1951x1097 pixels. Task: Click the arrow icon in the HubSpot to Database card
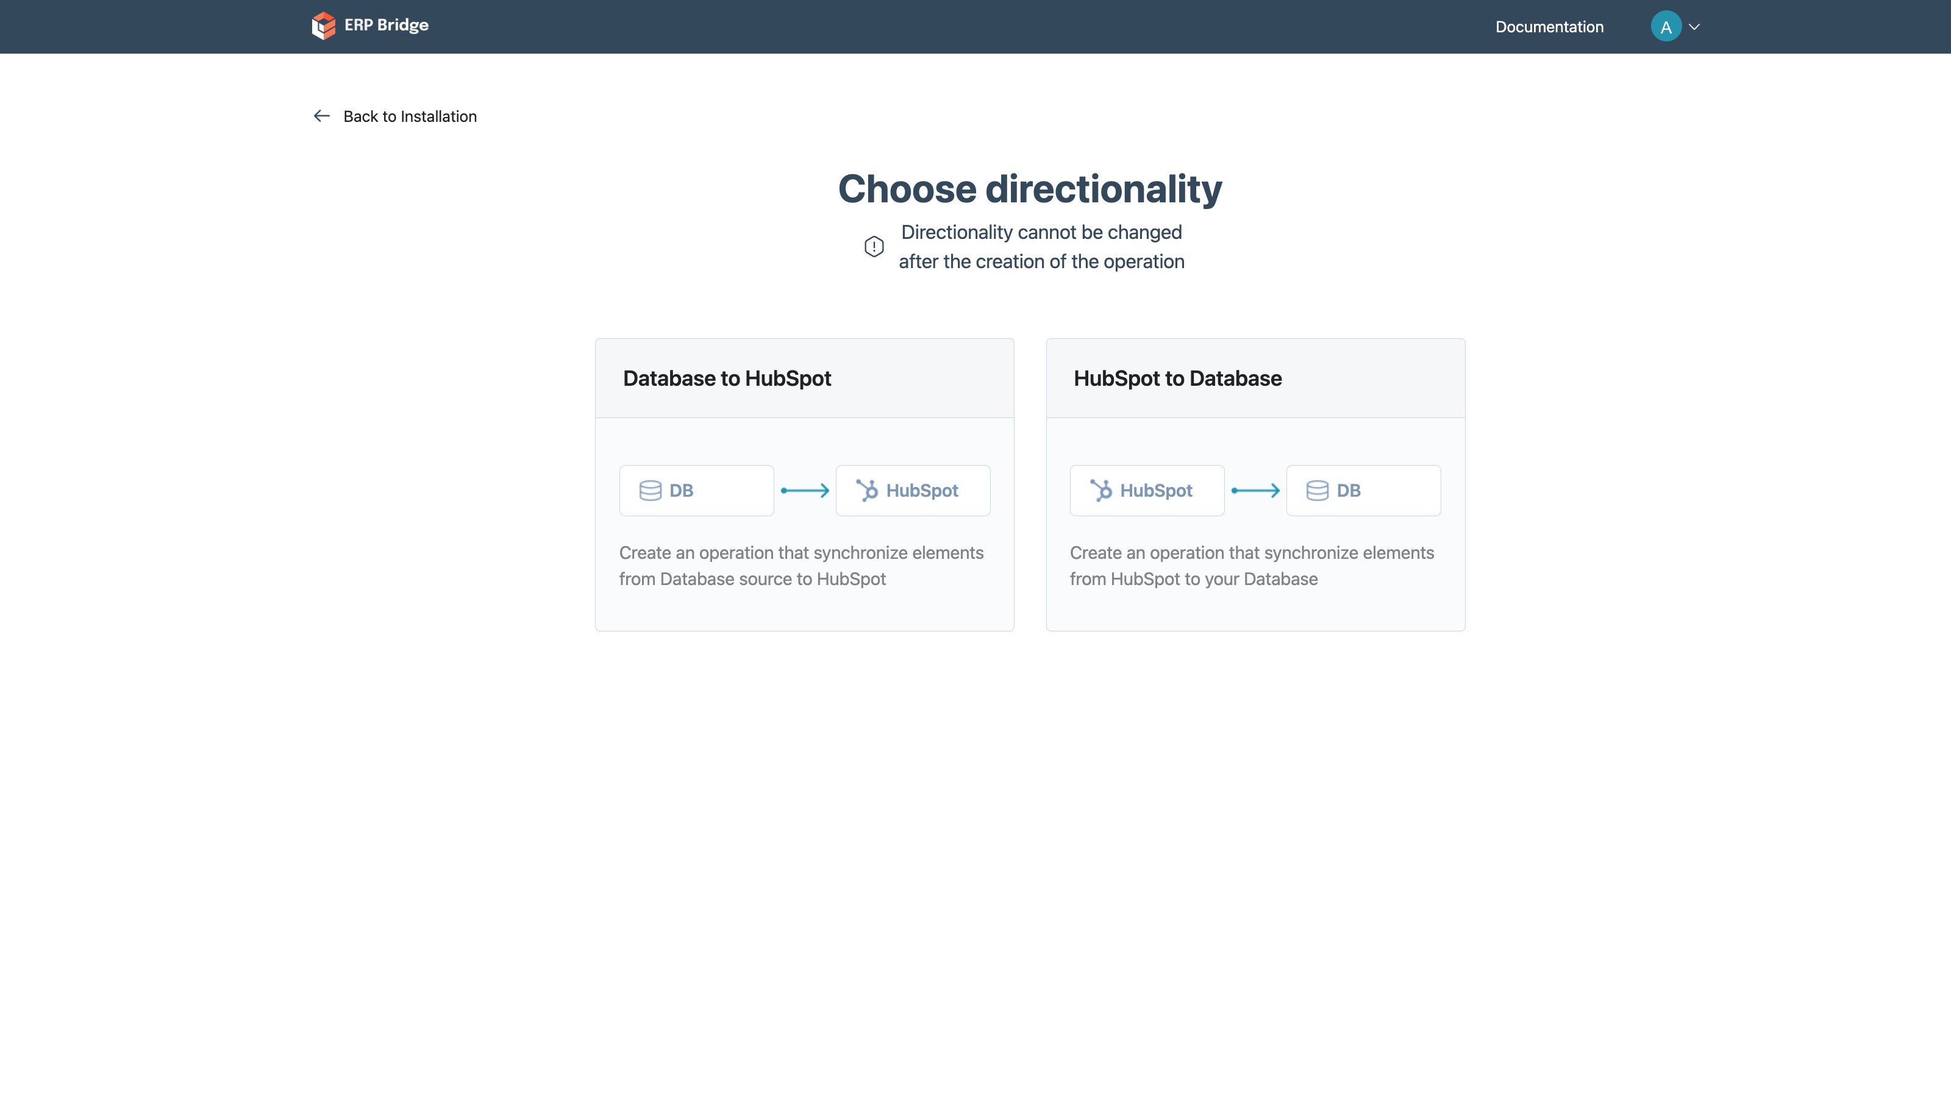coord(1255,491)
